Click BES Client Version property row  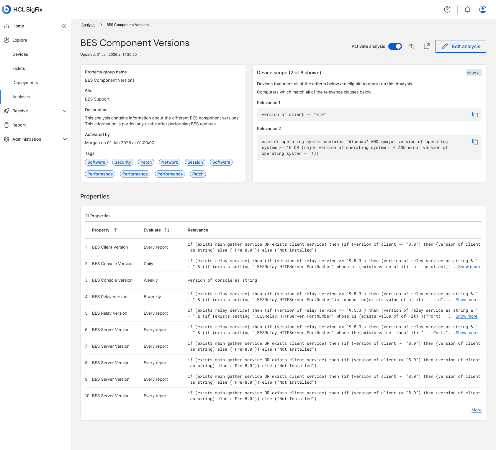pyautogui.click(x=283, y=247)
